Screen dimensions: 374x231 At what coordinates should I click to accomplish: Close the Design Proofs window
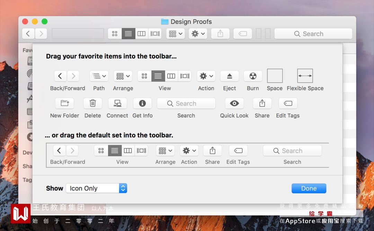tap(25, 21)
